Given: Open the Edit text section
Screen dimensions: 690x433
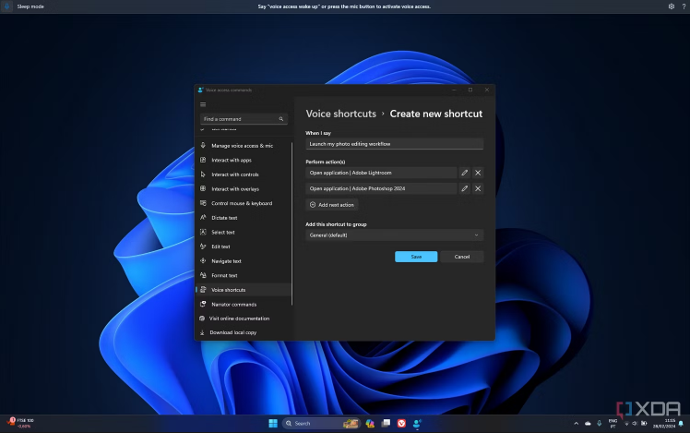Looking at the screenshot, I should [x=243, y=247].
